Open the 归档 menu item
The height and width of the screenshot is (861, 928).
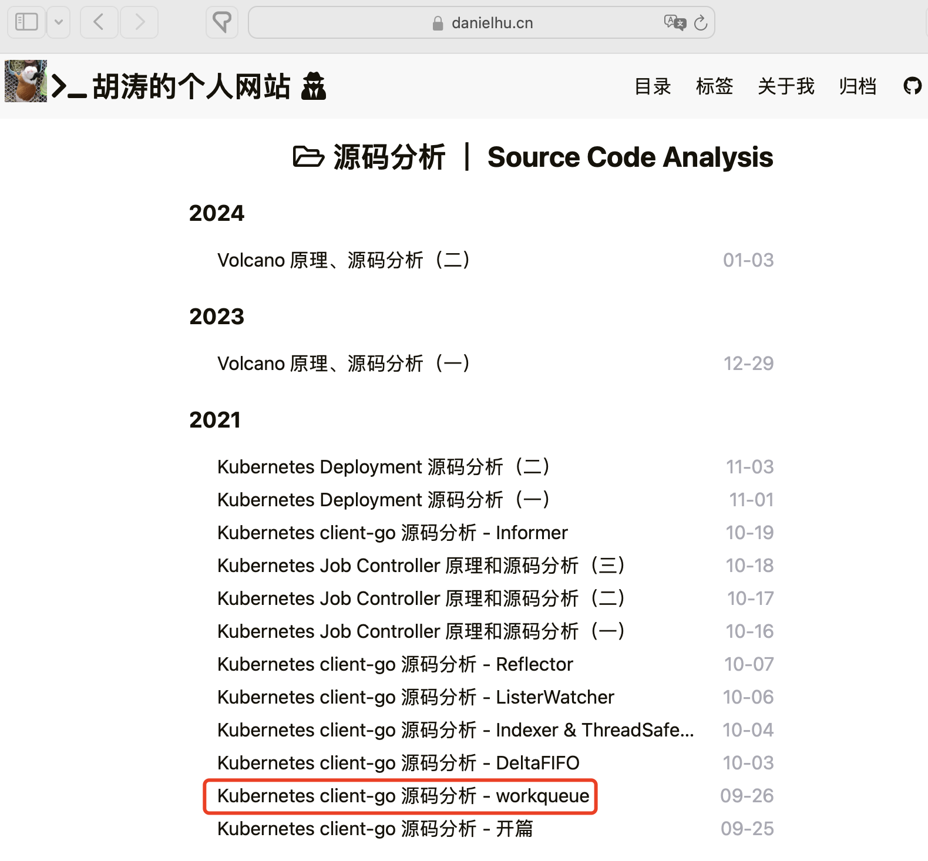[858, 86]
